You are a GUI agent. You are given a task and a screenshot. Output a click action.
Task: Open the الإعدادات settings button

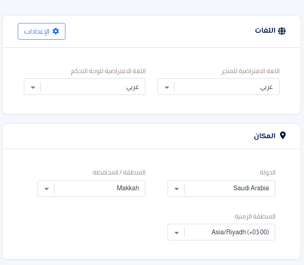[x=42, y=31]
